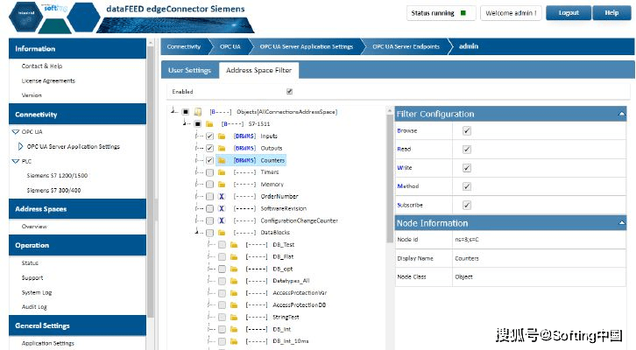Uncheck the Outputs node checkbox

pos(209,148)
